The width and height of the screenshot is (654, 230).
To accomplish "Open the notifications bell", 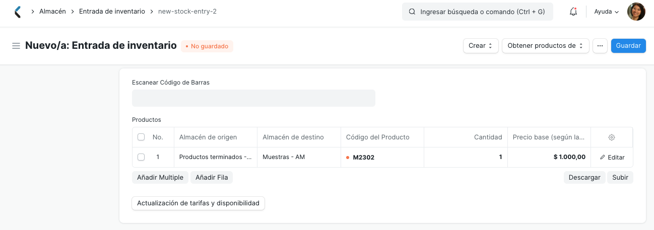I will click(x=573, y=12).
